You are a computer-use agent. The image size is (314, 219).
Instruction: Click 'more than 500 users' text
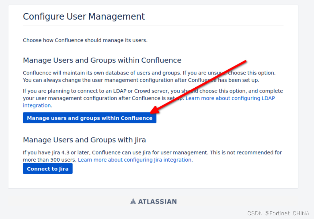(x=49, y=160)
